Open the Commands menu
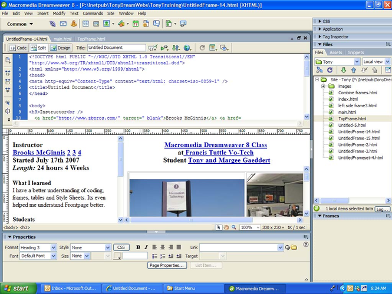 coord(93,12)
